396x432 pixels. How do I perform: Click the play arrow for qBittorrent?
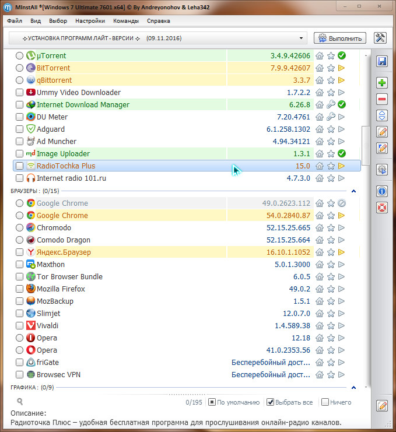tap(341, 80)
